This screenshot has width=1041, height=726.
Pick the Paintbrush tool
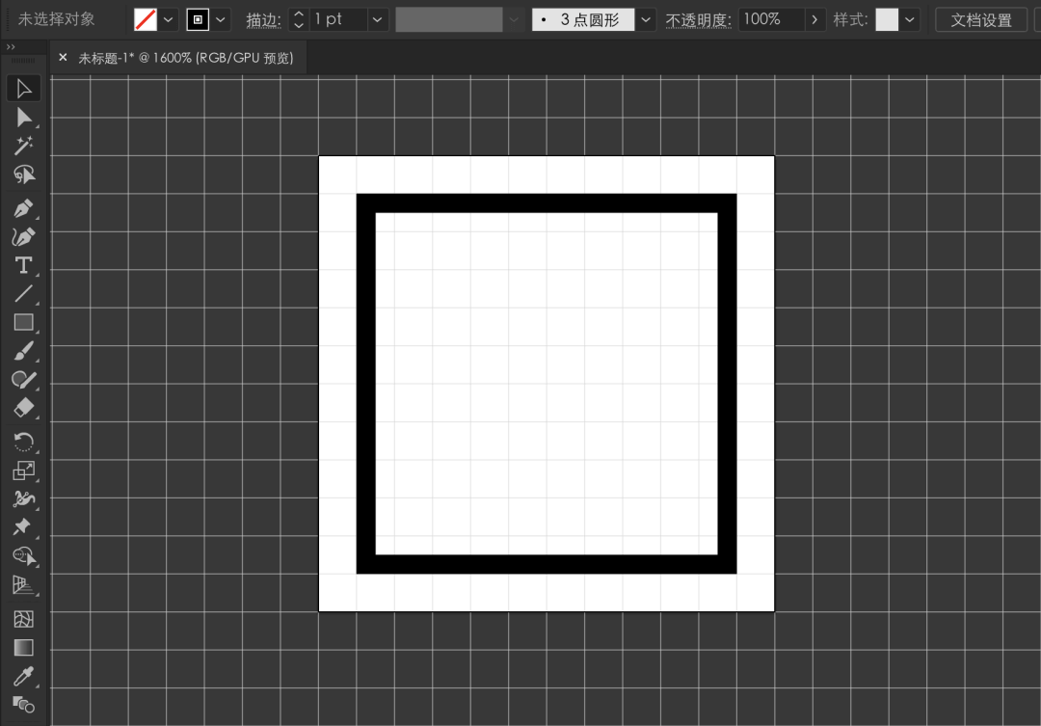24,351
